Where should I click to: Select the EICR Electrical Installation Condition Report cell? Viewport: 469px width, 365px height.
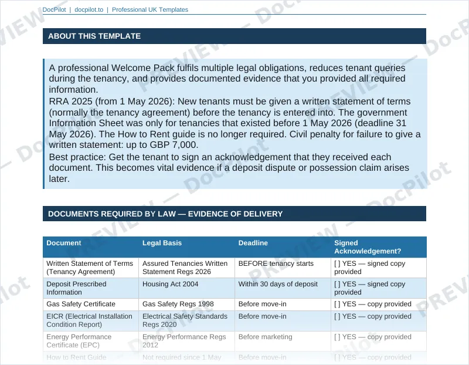click(91, 320)
